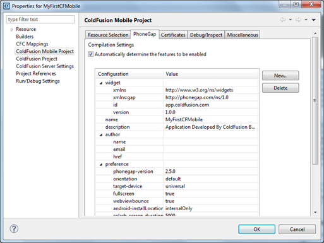Click the forward navigation arrow icon

pos(298,20)
